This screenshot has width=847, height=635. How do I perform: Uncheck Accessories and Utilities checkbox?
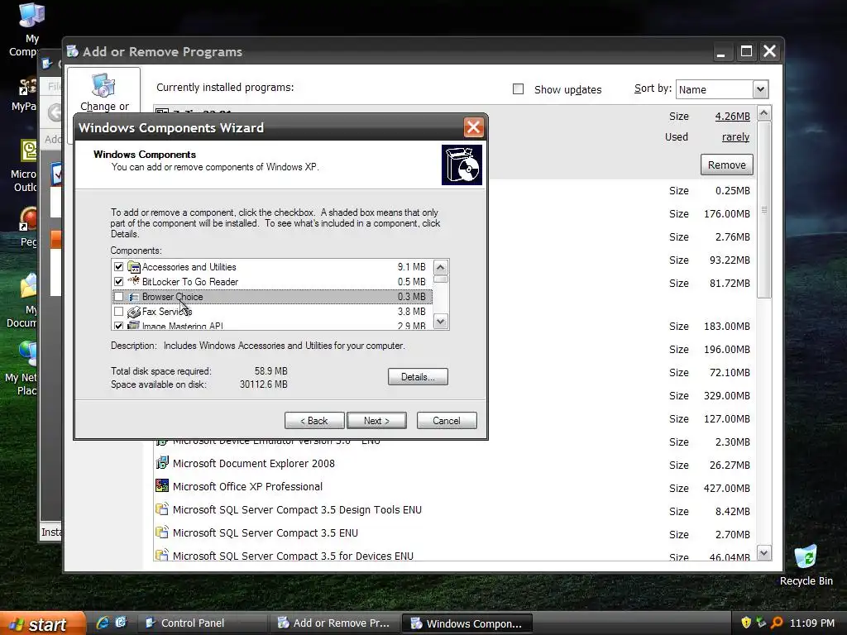click(119, 267)
